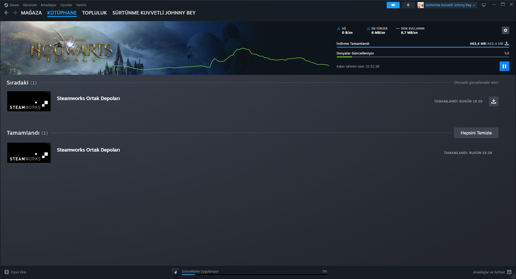
Task: Click the EN YÜKSEK peak speed stat
Action: pos(377,31)
